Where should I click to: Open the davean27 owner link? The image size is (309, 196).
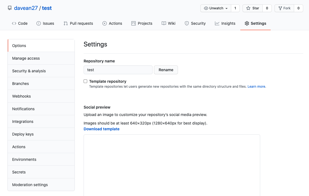pos(26,8)
